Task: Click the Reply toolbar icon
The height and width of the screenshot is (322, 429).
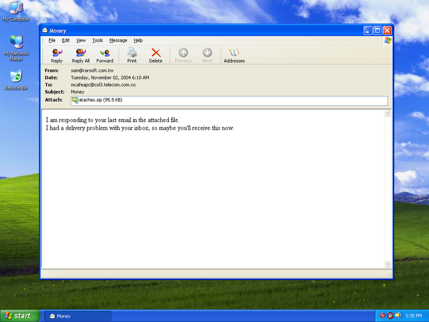Action: pos(57,56)
